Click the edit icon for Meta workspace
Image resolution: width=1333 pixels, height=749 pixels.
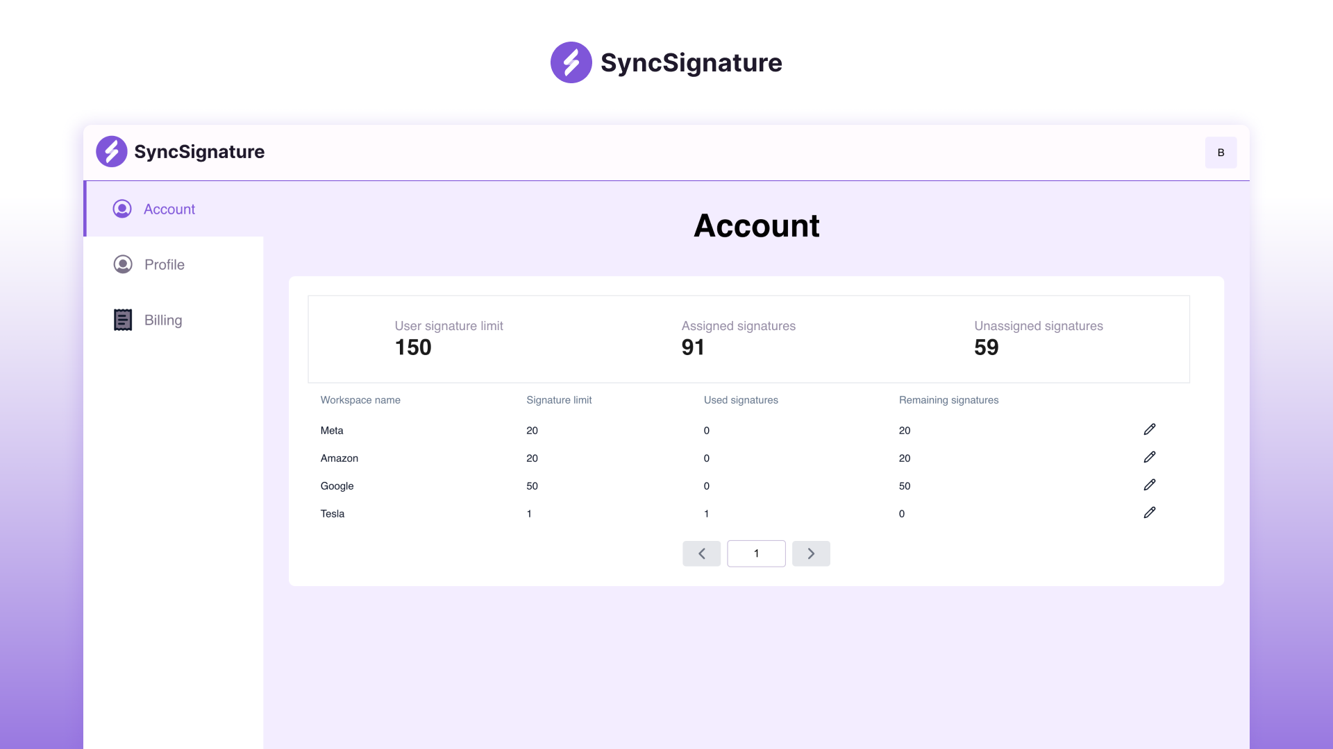[1149, 429]
